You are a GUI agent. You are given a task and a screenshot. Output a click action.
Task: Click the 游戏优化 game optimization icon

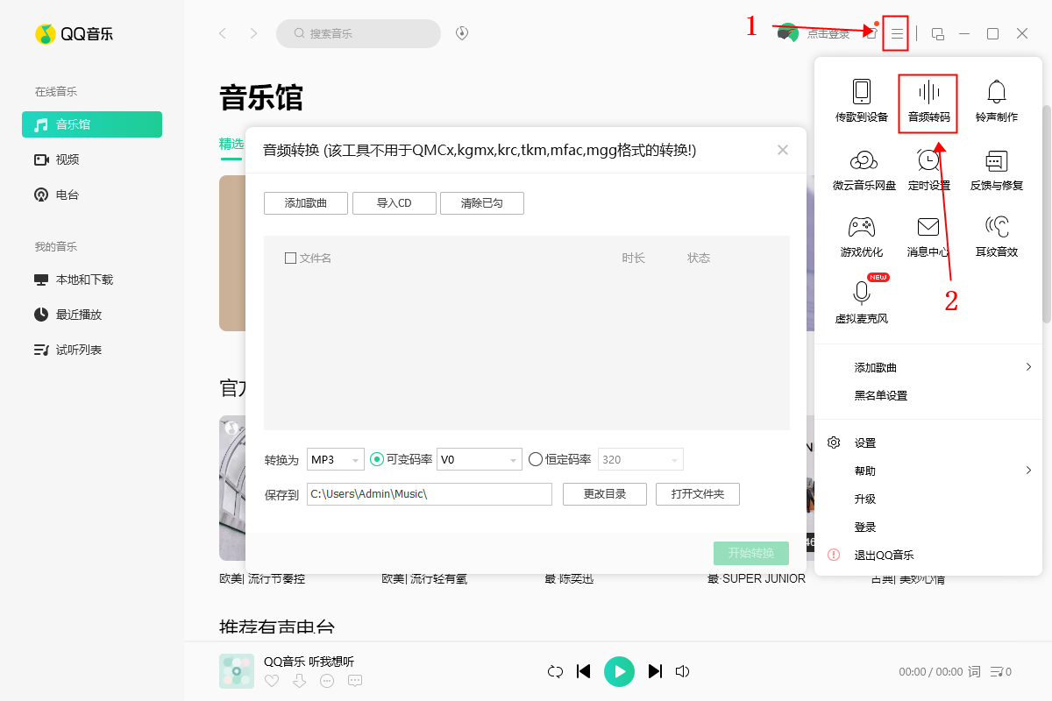[x=861, y=235]
